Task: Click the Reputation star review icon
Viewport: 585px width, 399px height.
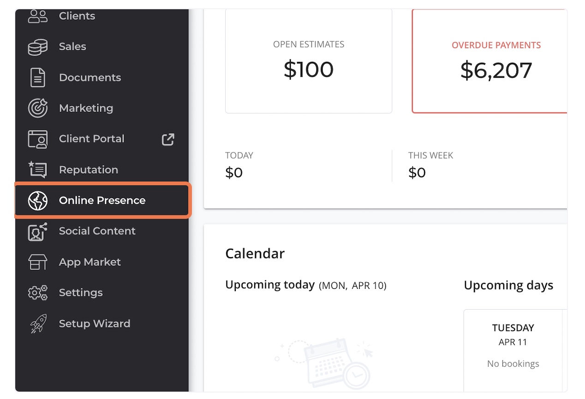Action: (x=38, y=170)
